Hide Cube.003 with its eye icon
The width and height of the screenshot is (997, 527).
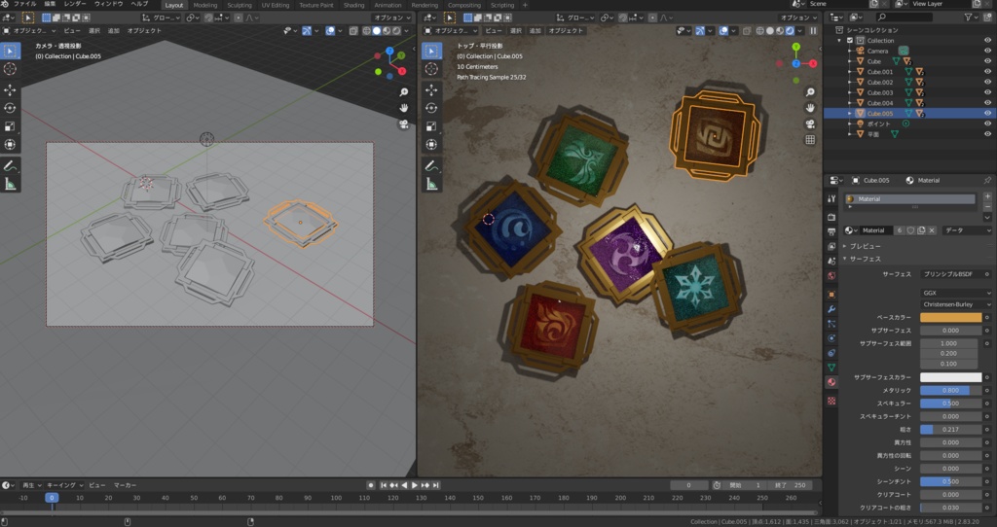point(987,92)
